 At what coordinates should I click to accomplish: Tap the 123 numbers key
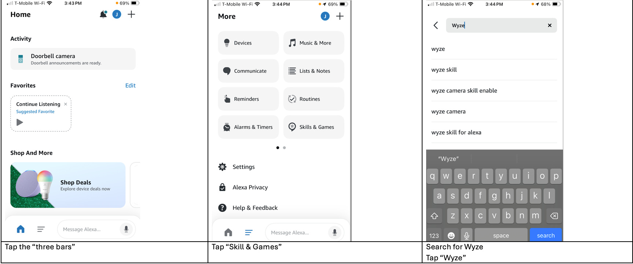click(434, 235)
